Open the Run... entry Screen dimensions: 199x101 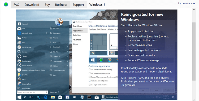53,75
